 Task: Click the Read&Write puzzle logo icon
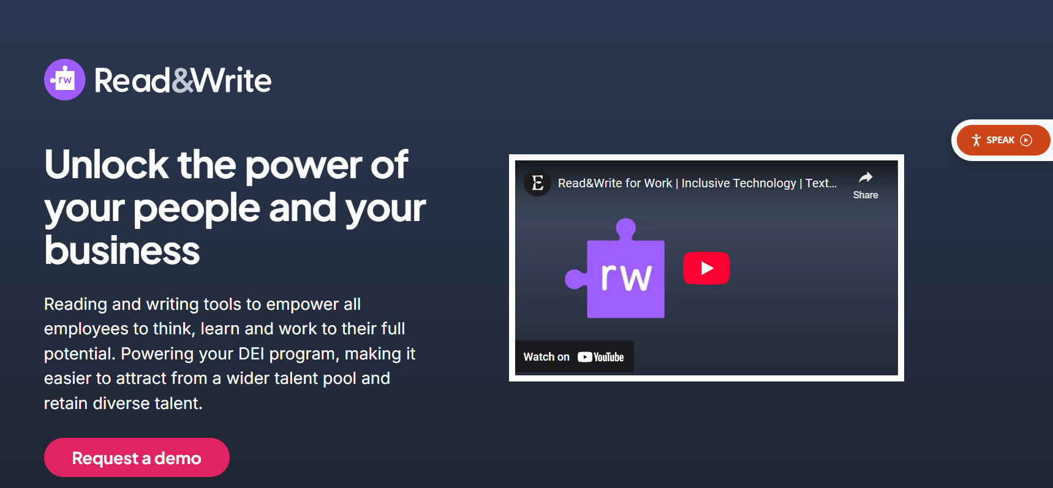65,80
